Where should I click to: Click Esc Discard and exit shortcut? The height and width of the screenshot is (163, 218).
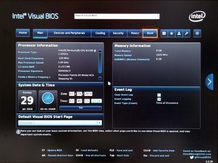(156, 156)
